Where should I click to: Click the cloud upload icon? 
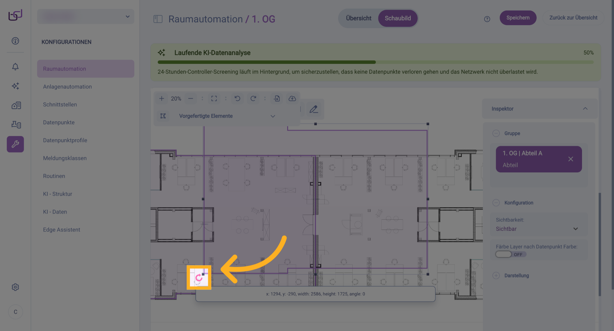point(292,99)
